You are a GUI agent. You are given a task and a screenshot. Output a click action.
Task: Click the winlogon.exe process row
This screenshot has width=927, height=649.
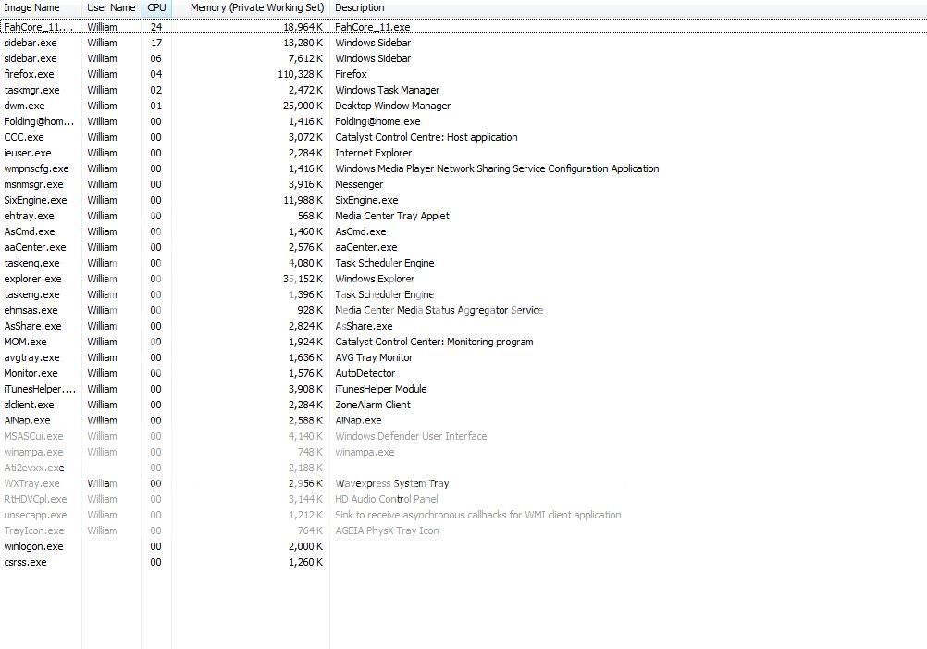click(34, 546)
